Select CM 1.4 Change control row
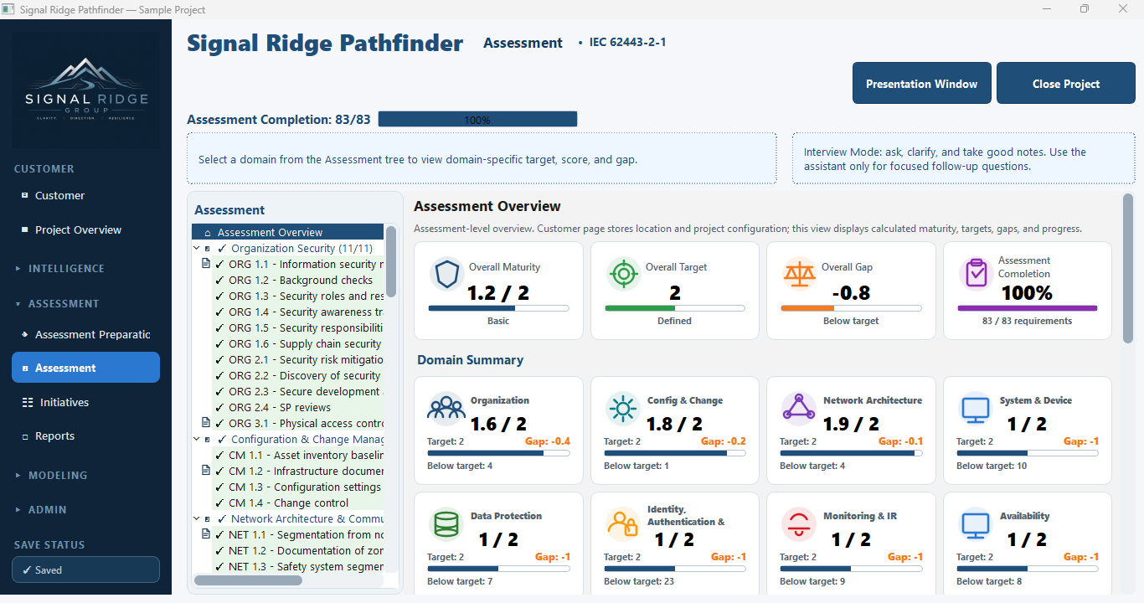Image resolution: width=1144 pixels, height=603 pixels. [299, 503]
